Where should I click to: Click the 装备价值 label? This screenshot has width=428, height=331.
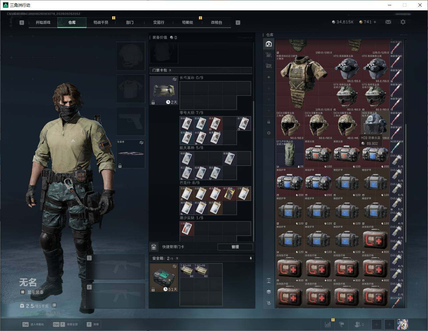160,37
